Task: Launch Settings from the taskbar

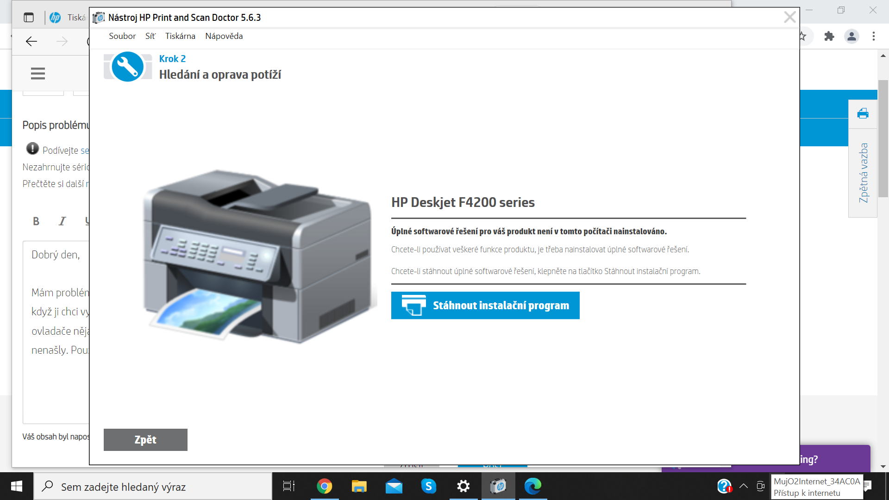Action: 463,486
